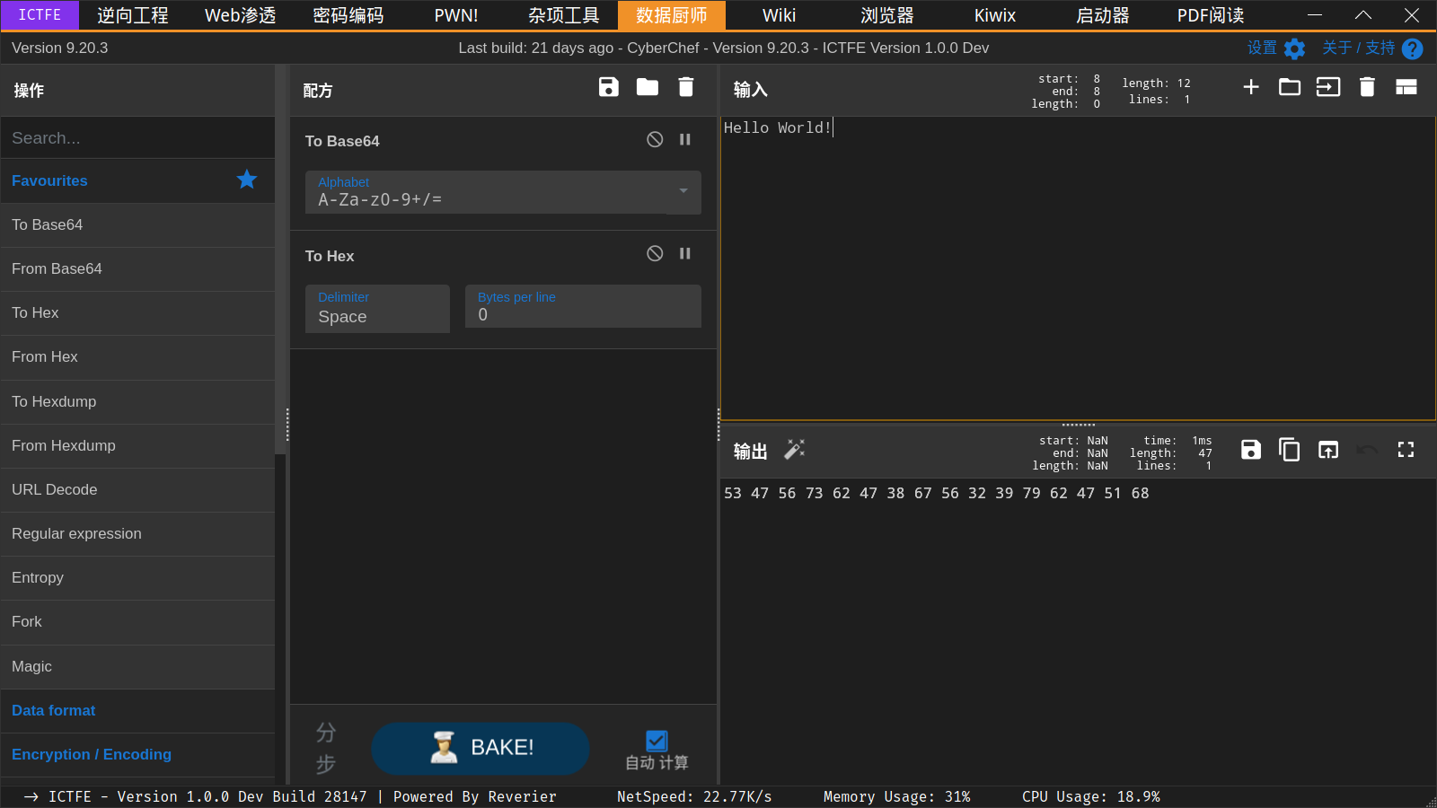Viewport: 1437px width, 808px height.
Task: Open the 浏览器 tab
Action: coord(887,15)
